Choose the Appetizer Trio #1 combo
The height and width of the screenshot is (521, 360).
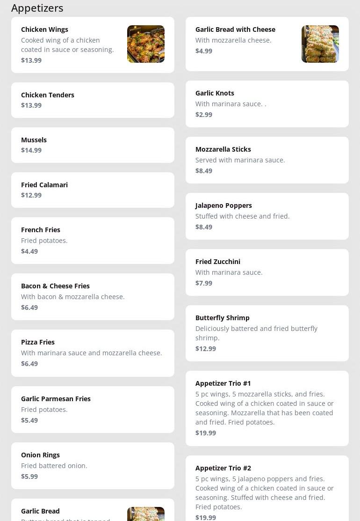coord(267,408)
